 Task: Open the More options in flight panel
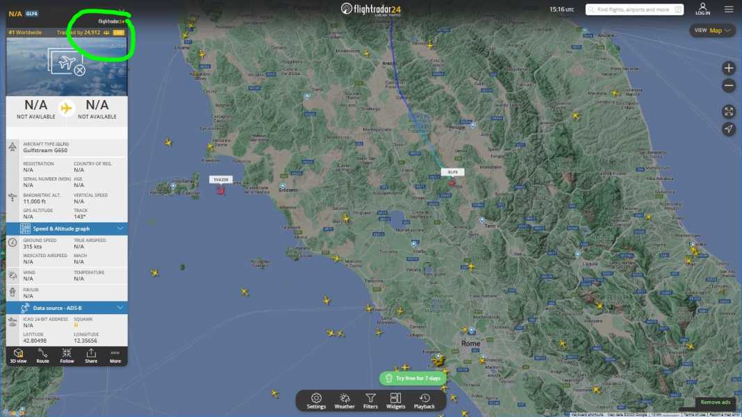click(x=115, y=356)
